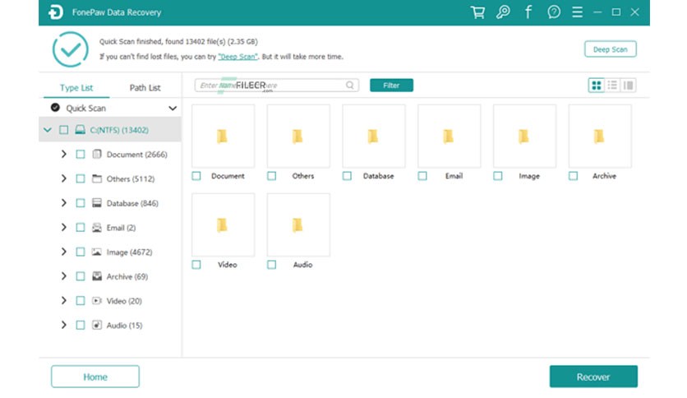The height and width of the screenshot is (398, 687).
Task: Expand the Image (4672) node
Action: 64,252
